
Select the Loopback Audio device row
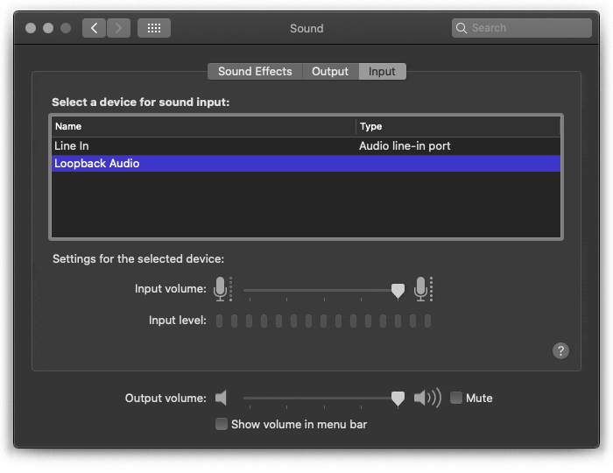306,164
